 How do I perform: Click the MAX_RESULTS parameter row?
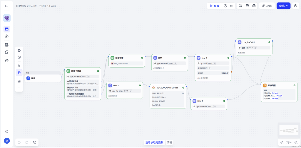168,93
